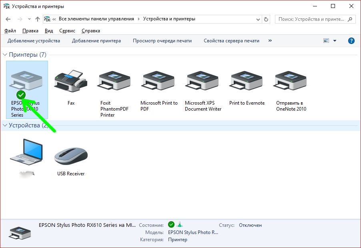Screen dimensions: 361x248
Task: Click the control panel icon in address bar
Action: pos(47,19)
